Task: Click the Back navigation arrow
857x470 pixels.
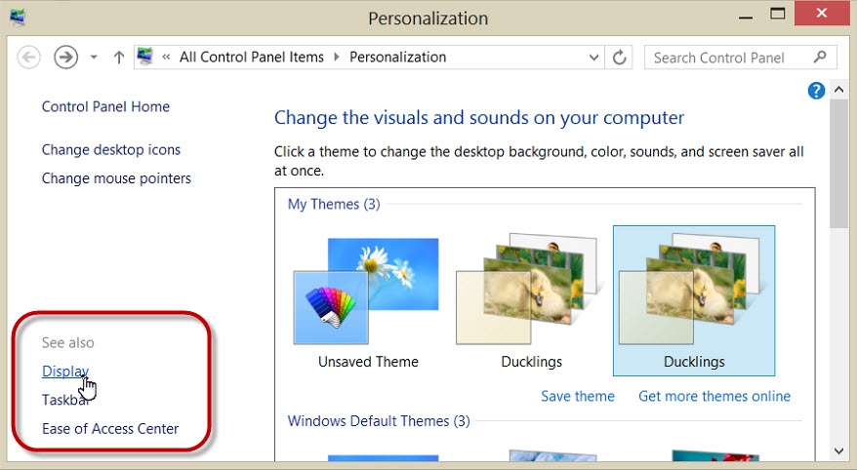Action: [x=28, y=58]
